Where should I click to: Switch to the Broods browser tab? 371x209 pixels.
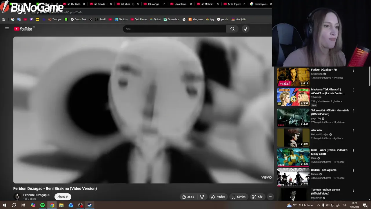[100, 4]
